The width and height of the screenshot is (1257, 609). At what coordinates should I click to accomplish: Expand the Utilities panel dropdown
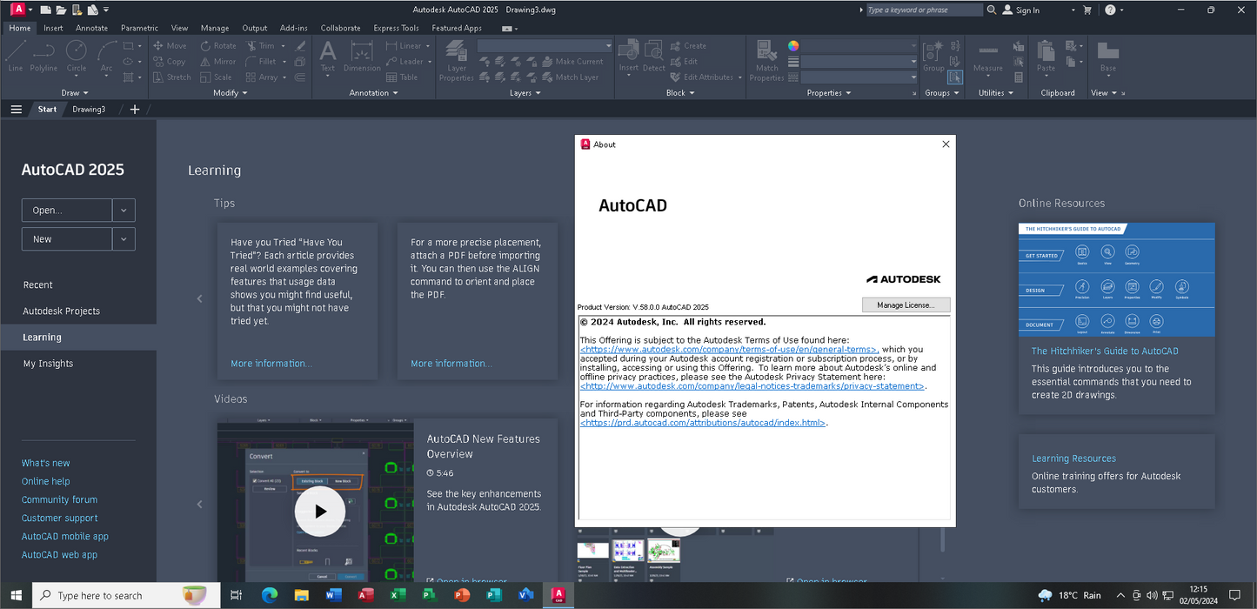point(994,93)
